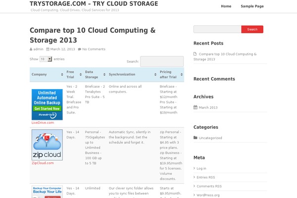This screenshot has width=297, height=198.
Task: Click the Synchronization column header
Action: pyautogui.click(x=132, y=74)
